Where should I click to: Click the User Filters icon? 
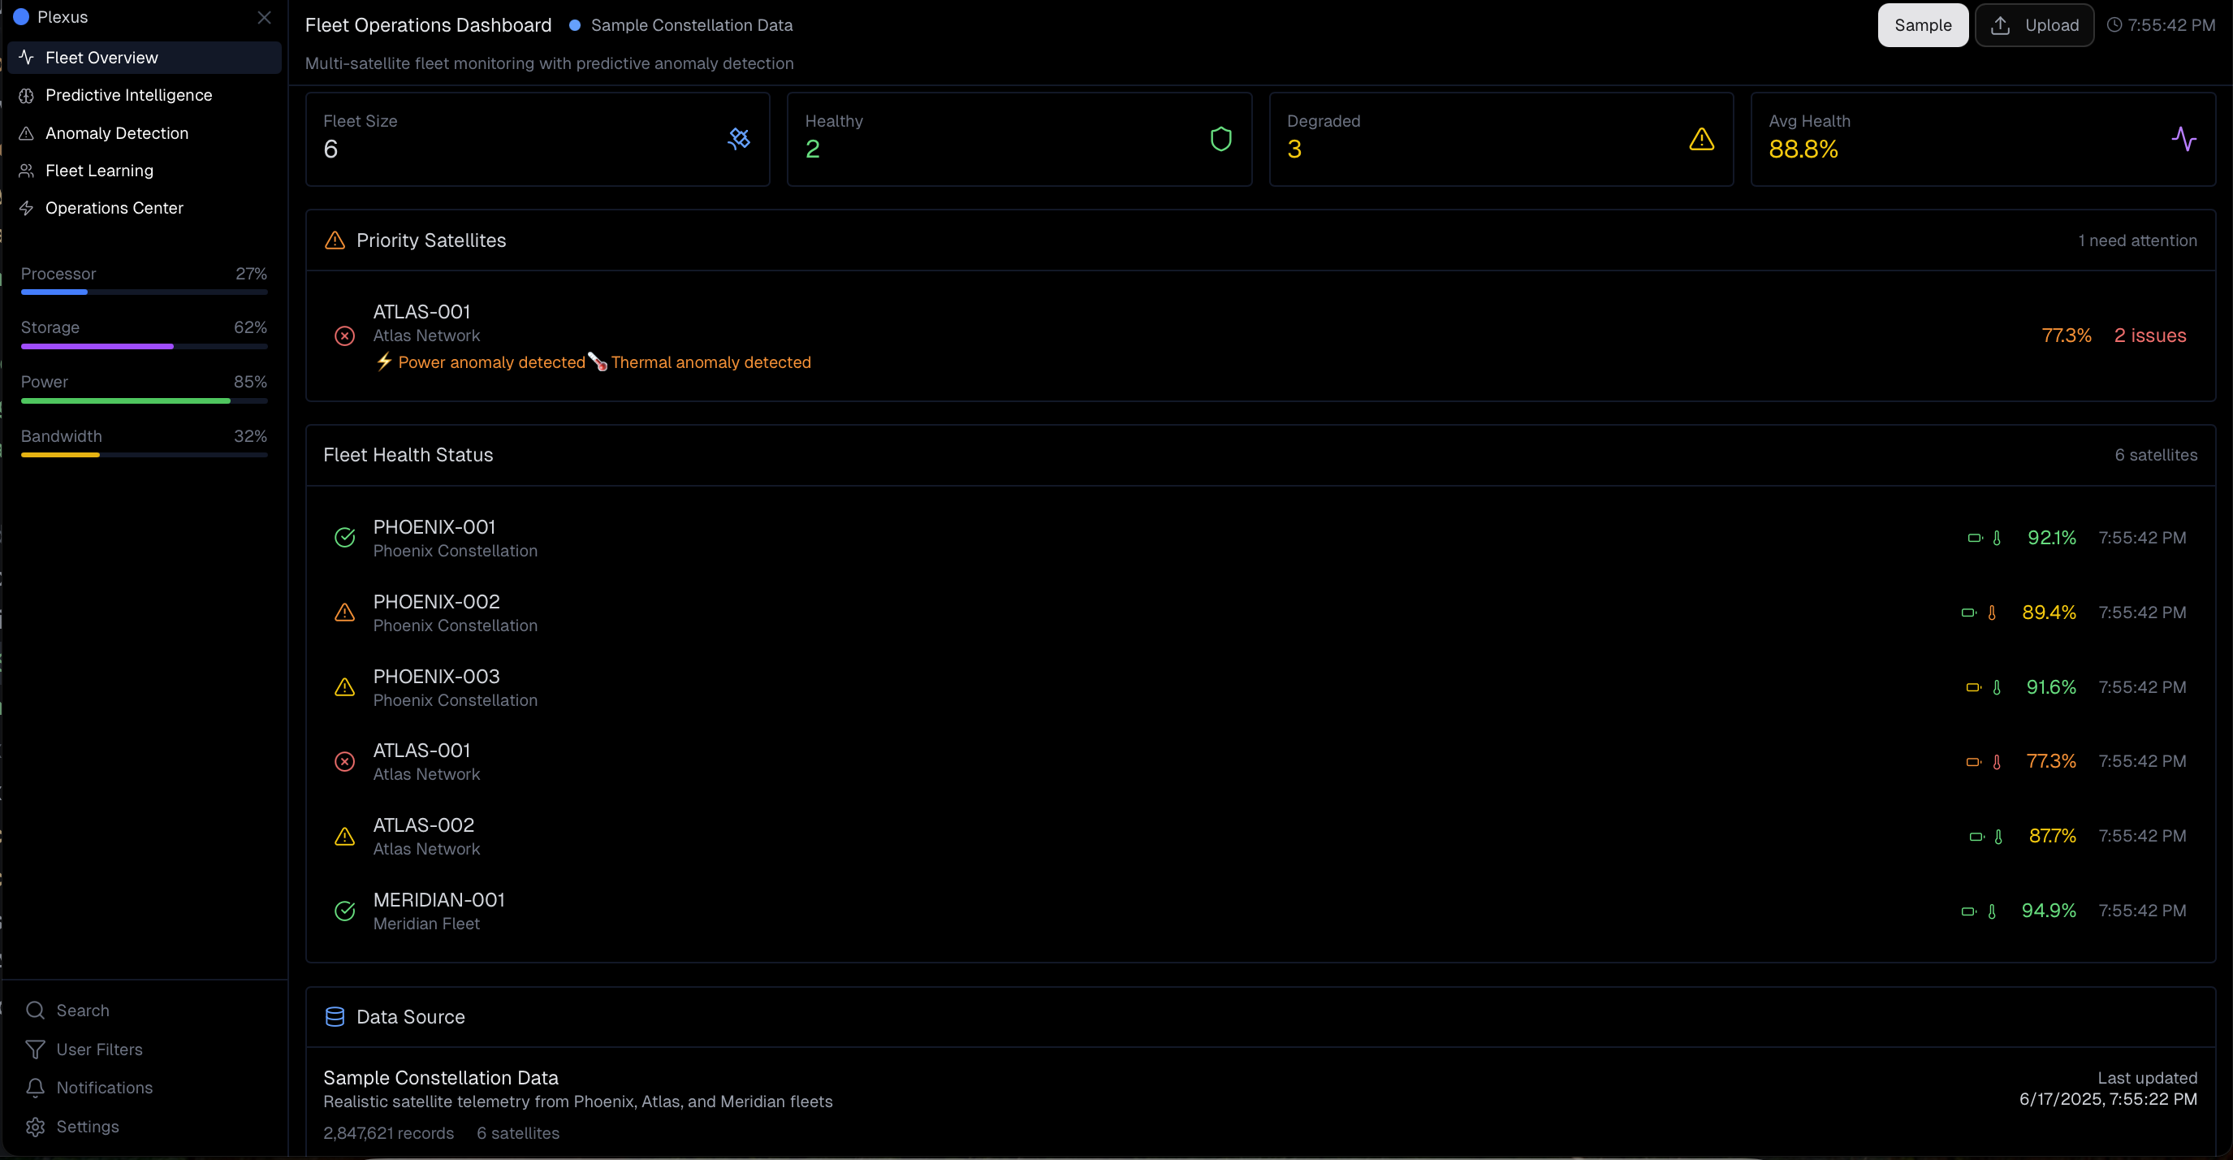coord(35,1049)
